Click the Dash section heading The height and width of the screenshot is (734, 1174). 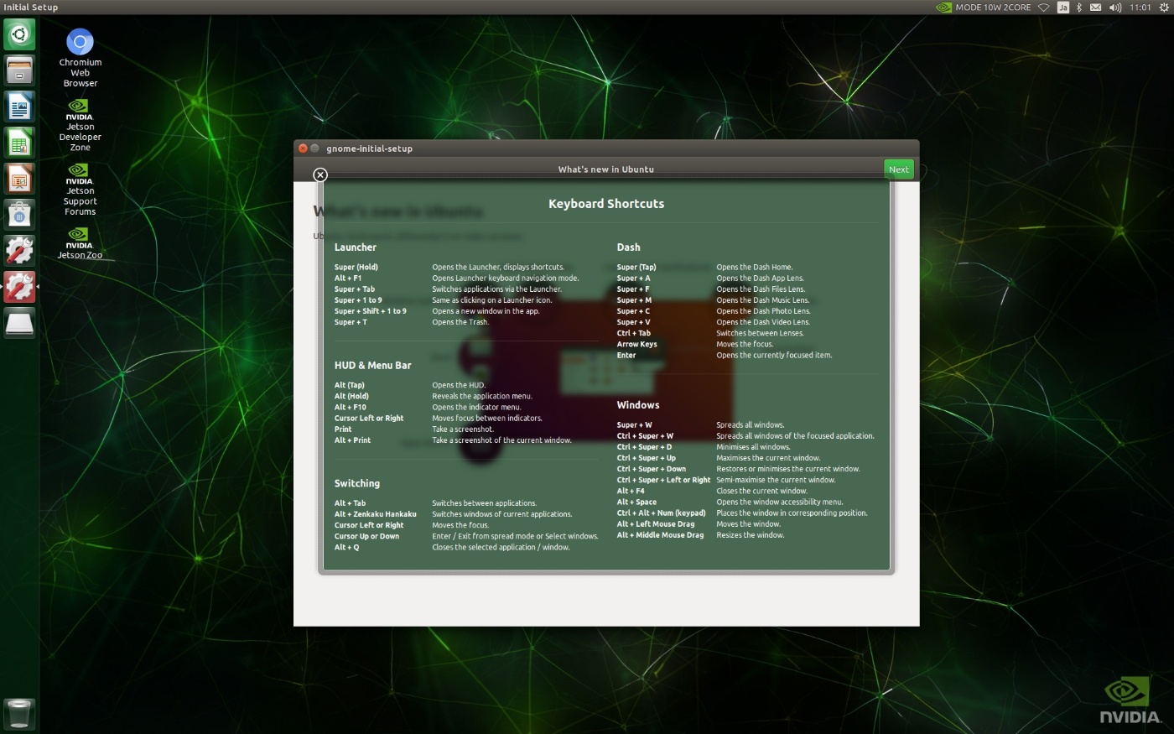(628, 247)
